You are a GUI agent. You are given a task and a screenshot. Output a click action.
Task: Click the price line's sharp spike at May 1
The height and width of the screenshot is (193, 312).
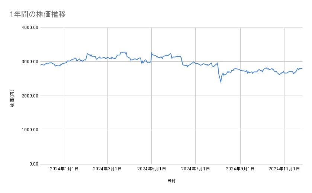click(x=151, y=53)
